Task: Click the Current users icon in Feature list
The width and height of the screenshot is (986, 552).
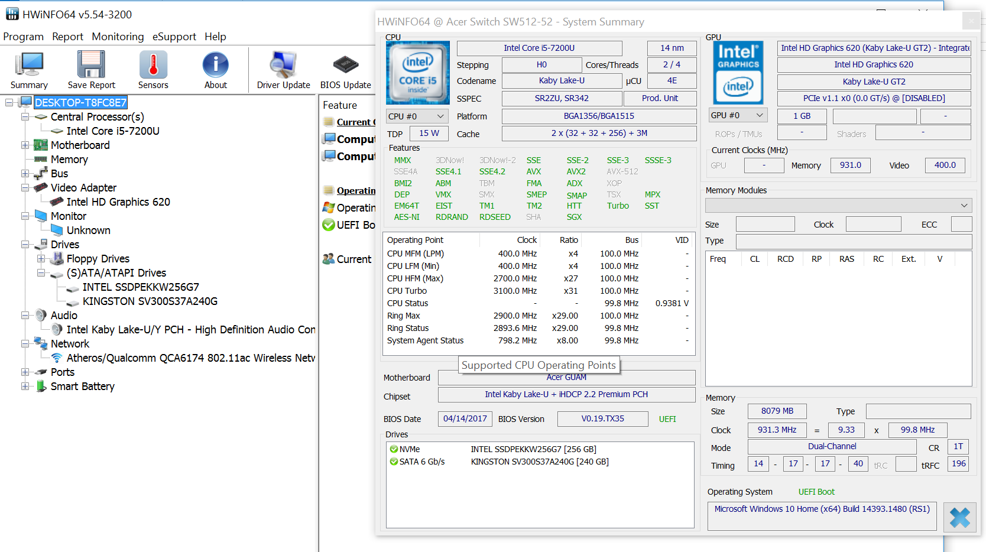Action: (x=329, y=259)
